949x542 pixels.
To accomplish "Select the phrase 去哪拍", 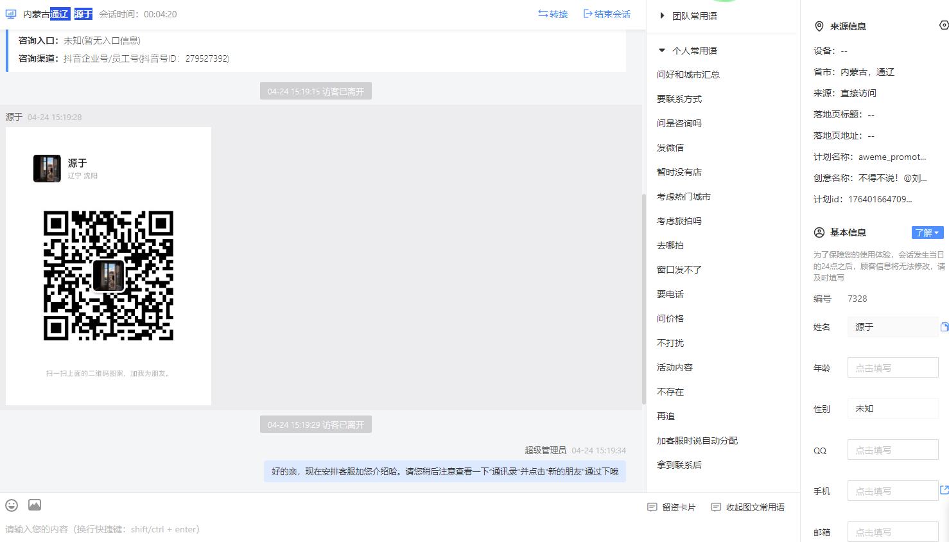I will pyautogui.click(x=670, y=245).
